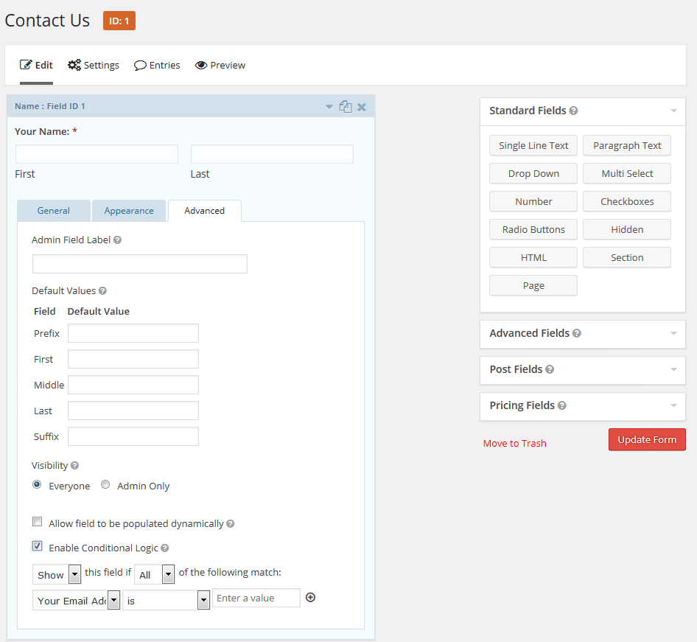Uncheck Enable Conditional Logic checkbox
This screenshot has height=642, width=697.
pos(38,546)
